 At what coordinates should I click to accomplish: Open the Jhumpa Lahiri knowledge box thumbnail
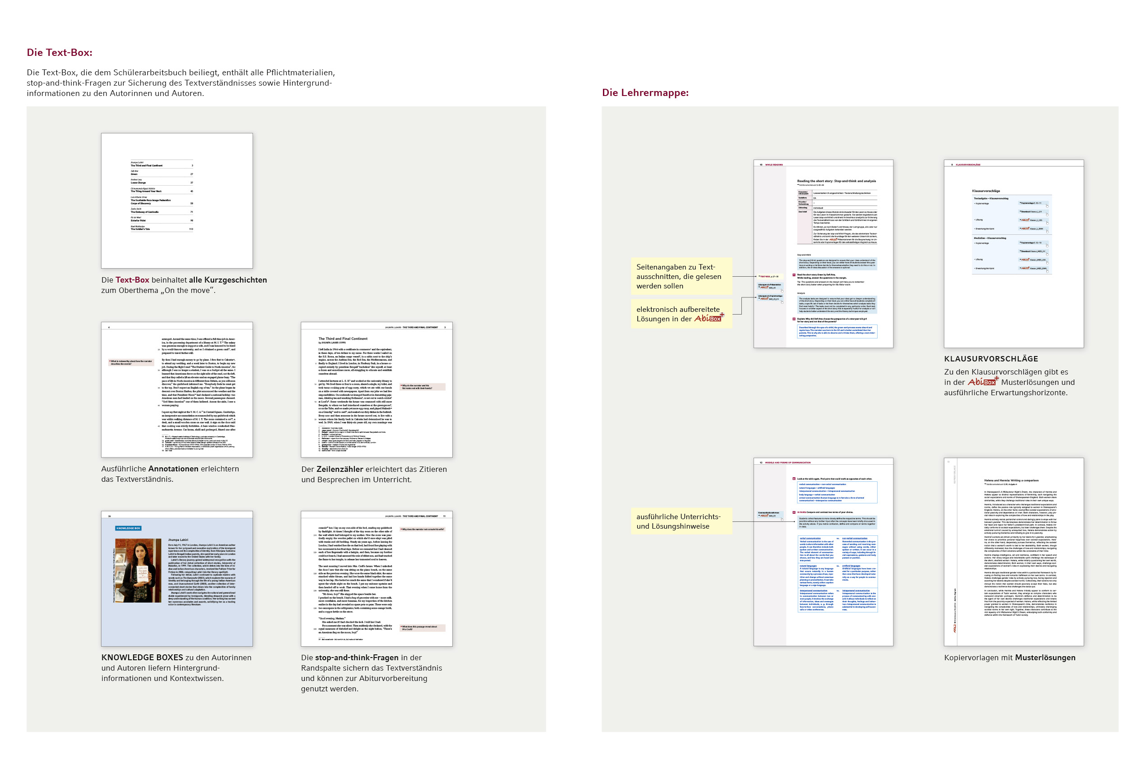(177, 579)
